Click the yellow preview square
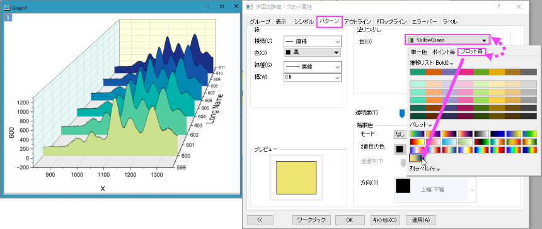The image size is (542, 229). point(296,177)
